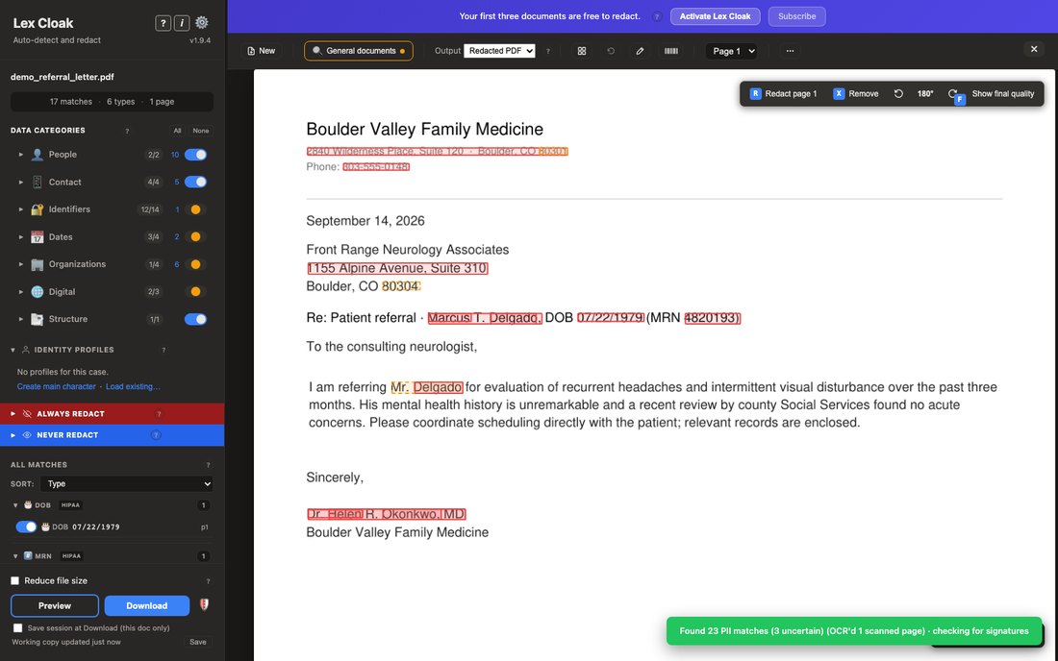Image resolution: width=1058 pixels, height=661 pixels.
Task: Toggle the Dates category switch
Action: (195, 237)
